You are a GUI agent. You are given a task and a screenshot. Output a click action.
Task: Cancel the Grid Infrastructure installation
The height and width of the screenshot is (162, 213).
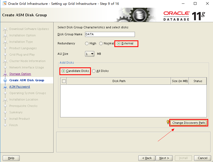click(x=203, y=158)
